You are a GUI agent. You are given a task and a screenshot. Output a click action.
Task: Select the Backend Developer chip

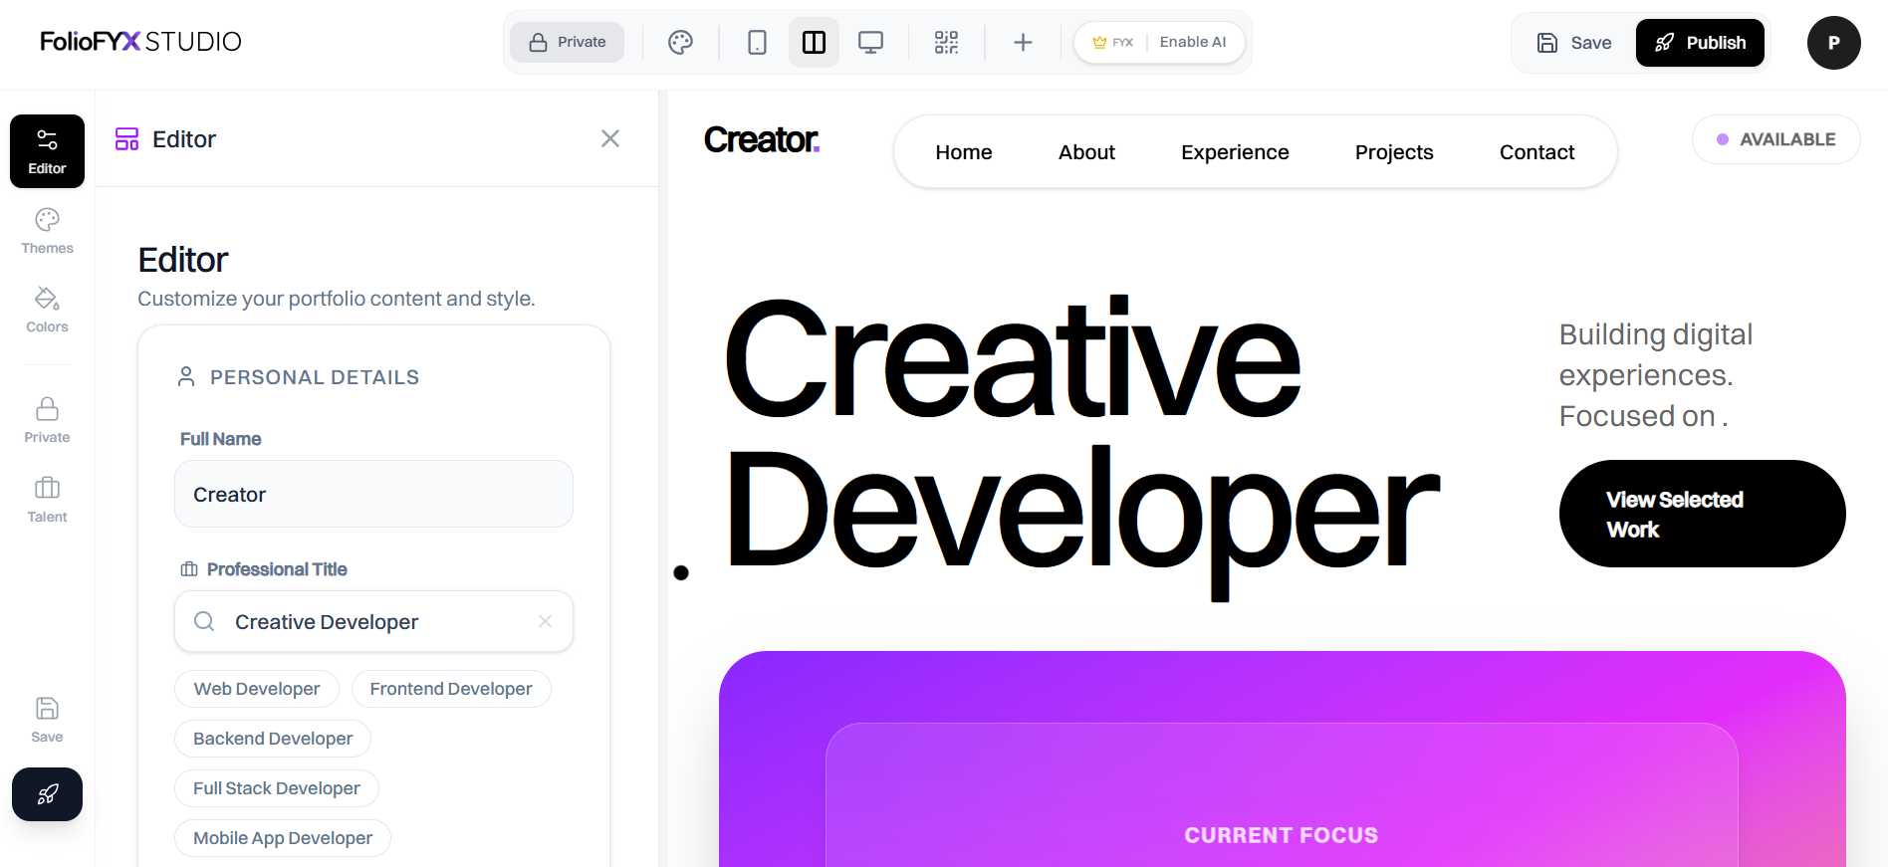273,739
